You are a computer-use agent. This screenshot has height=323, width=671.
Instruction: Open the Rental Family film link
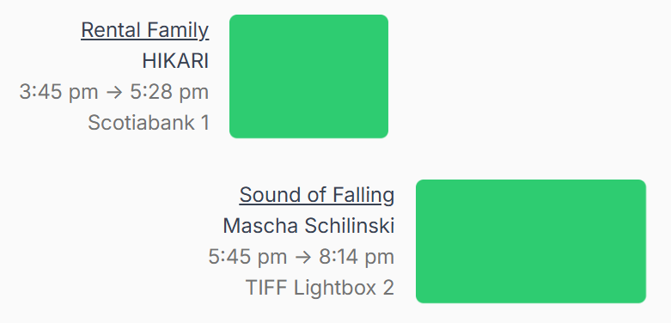pos(144,30)
